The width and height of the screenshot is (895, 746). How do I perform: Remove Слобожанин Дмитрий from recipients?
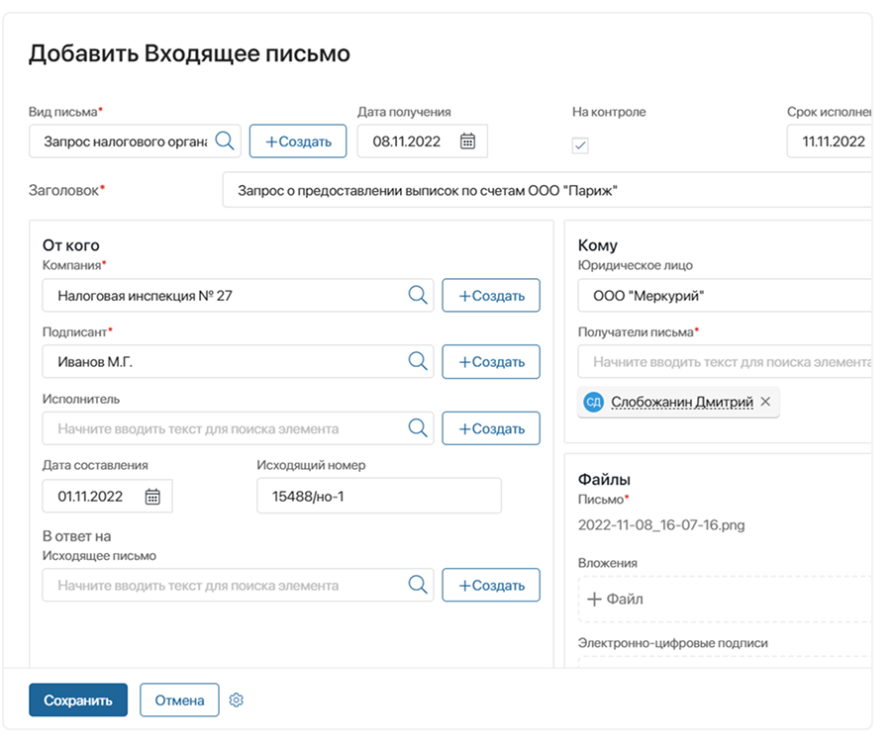[x=765, y=402]
